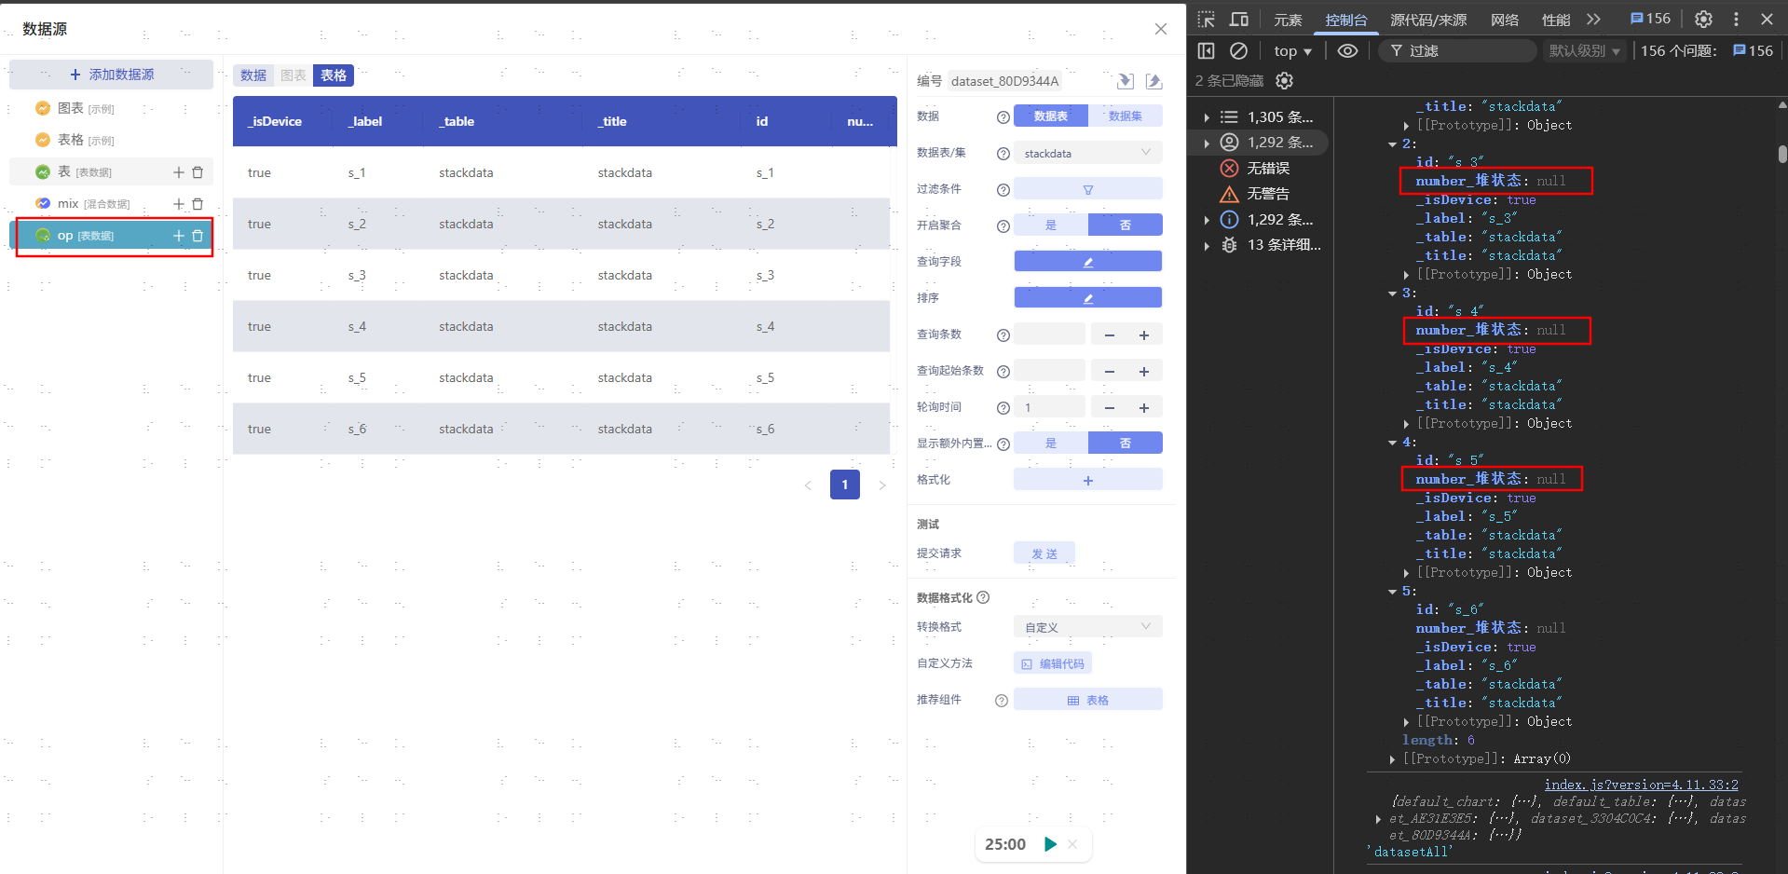Click the help icon next to 数据
1788x874 pixels.
1003,117
